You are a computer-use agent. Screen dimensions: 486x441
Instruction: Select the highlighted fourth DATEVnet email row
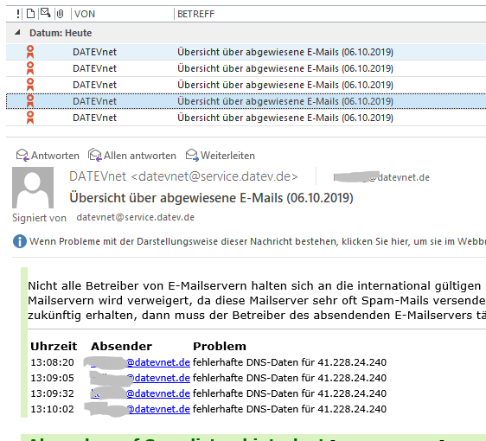point(246,101)
